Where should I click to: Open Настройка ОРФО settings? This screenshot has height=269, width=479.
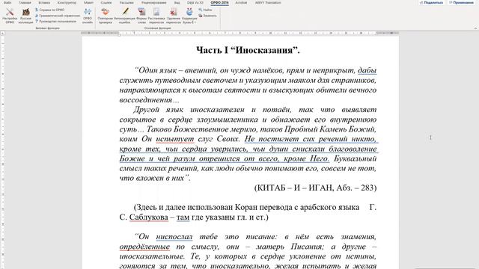[10, 16]
